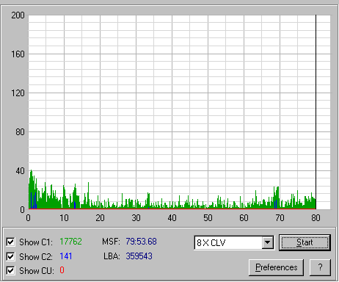Disable the Show CU checkbox
Viewport: 339px width, 282px height.
pyautogui.click(x=10, y=271)
